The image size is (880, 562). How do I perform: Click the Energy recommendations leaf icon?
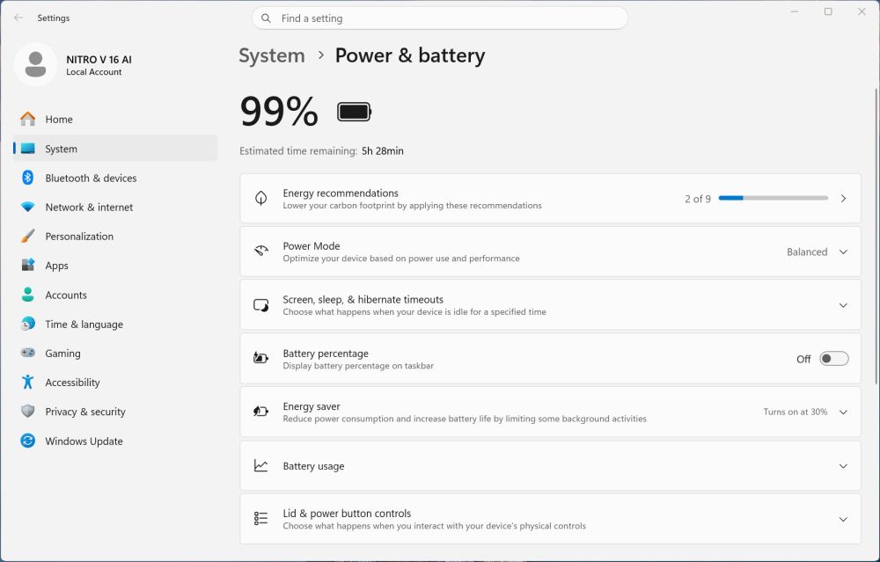(261, 198)
